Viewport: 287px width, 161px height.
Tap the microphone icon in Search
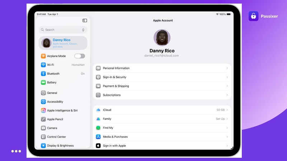[83, 30]
